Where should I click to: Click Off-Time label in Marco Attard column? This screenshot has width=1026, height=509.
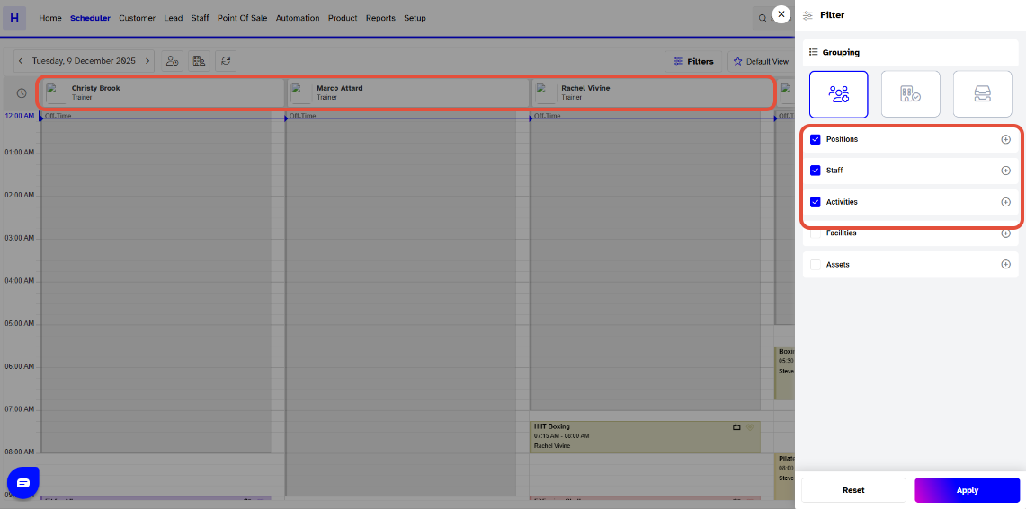point(302,117)
